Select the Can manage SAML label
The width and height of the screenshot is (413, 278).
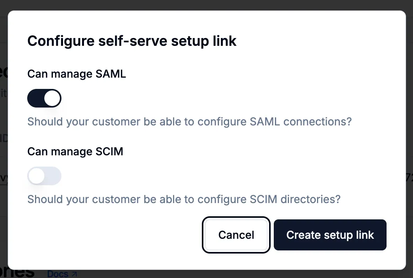coord(76,74)
